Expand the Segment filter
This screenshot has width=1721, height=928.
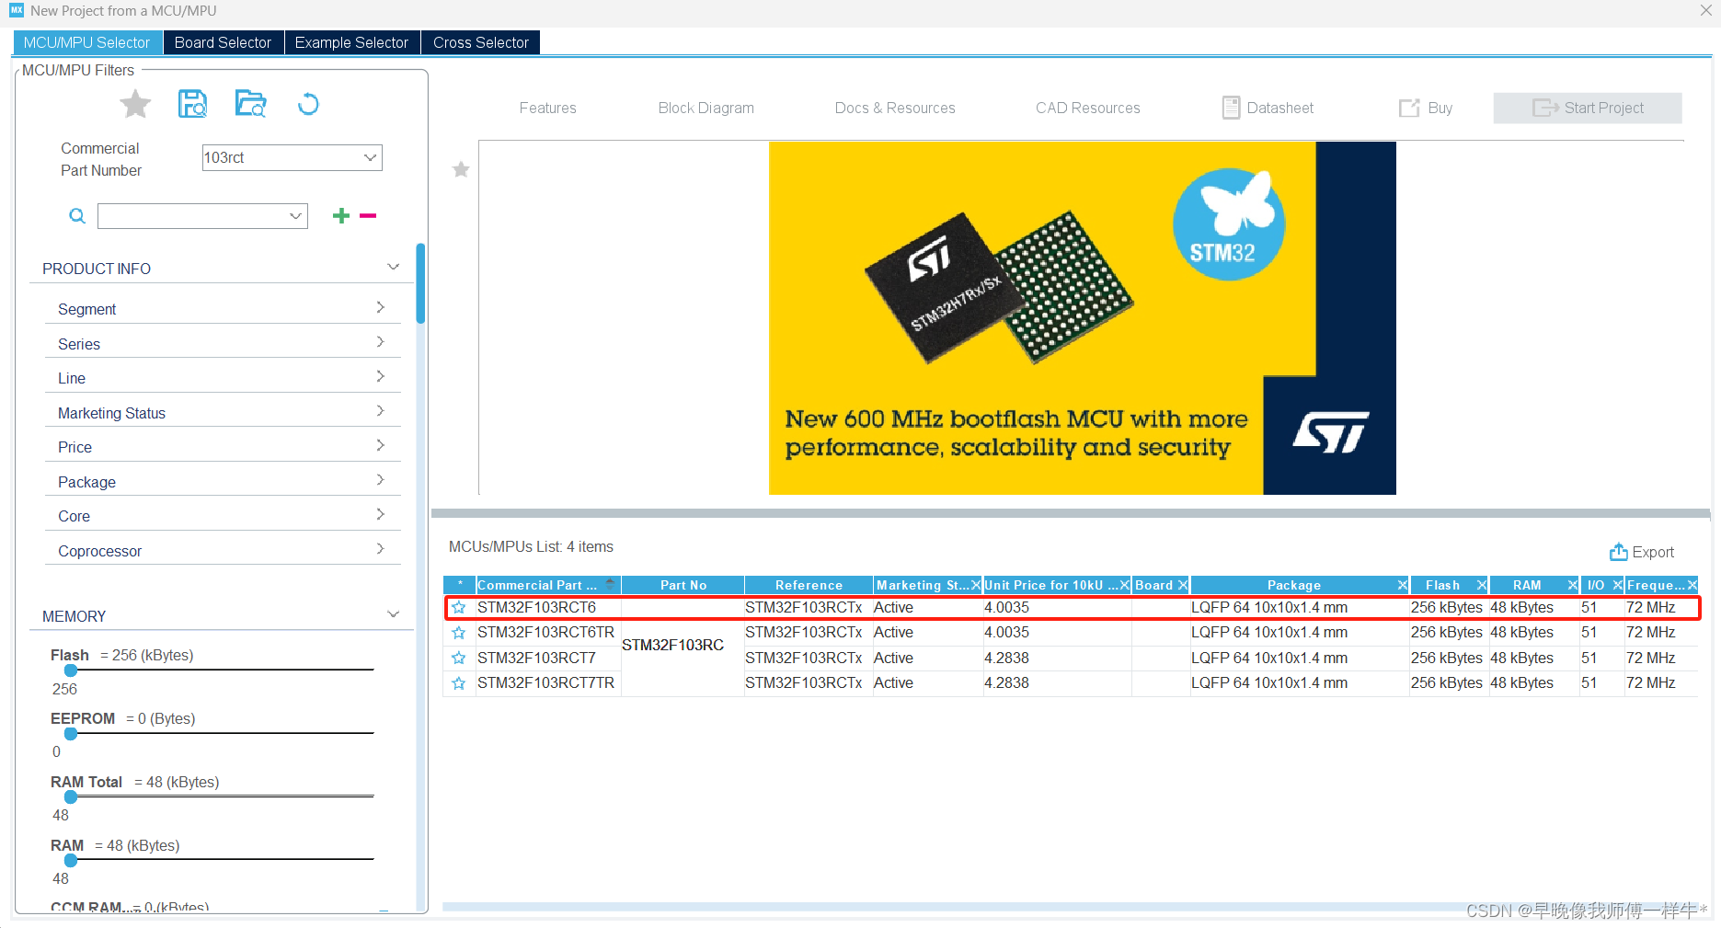(x=381, y=308)
